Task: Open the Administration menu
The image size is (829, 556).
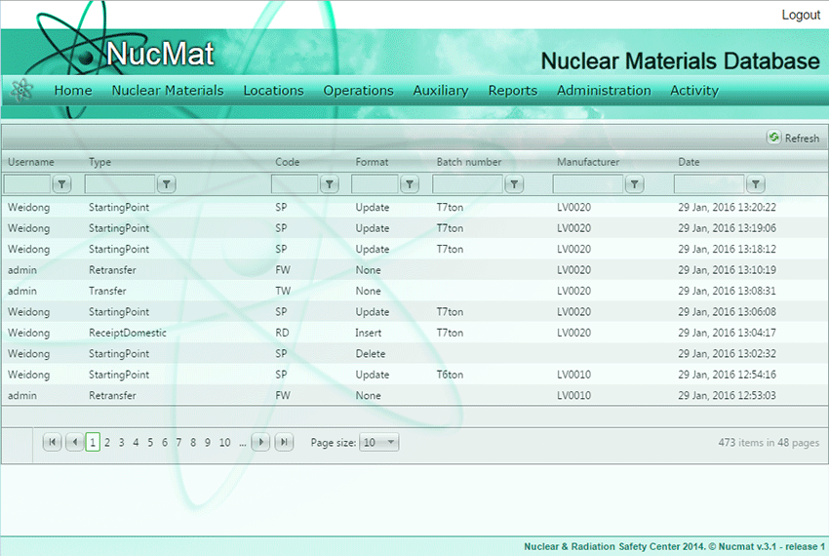Action: pyautogui.click(x=604, y=91)
